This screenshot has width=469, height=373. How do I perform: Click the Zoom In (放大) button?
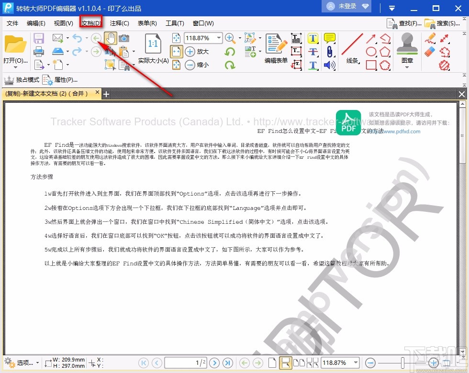tap(197, 52)
